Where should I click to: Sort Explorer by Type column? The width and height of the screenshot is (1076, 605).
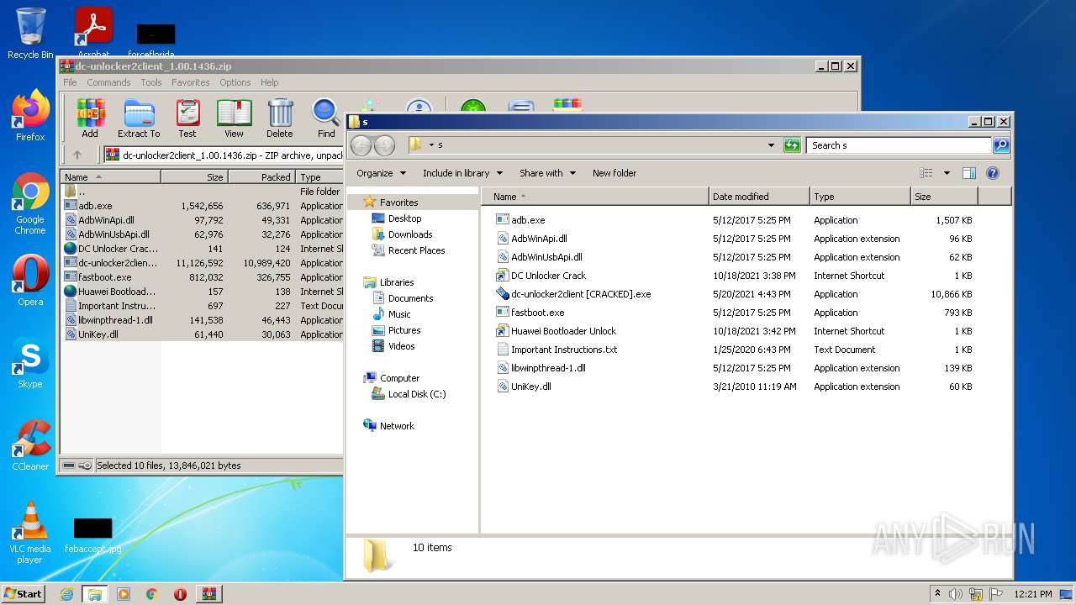tap(860, 197)
